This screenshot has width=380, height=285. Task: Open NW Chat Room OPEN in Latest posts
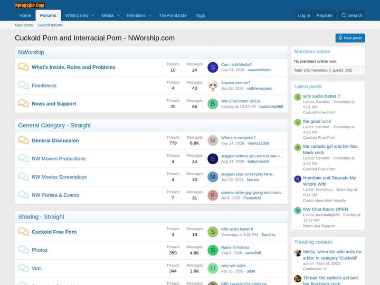(326, 209)
